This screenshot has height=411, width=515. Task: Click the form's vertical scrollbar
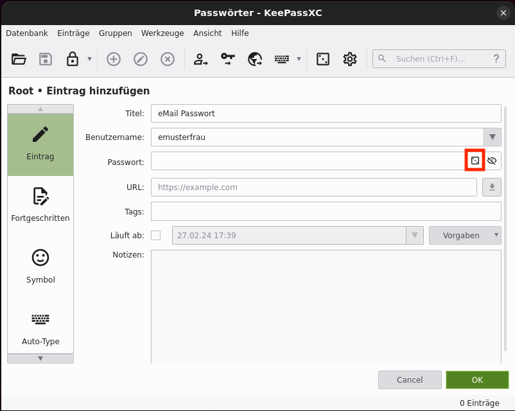505,229
